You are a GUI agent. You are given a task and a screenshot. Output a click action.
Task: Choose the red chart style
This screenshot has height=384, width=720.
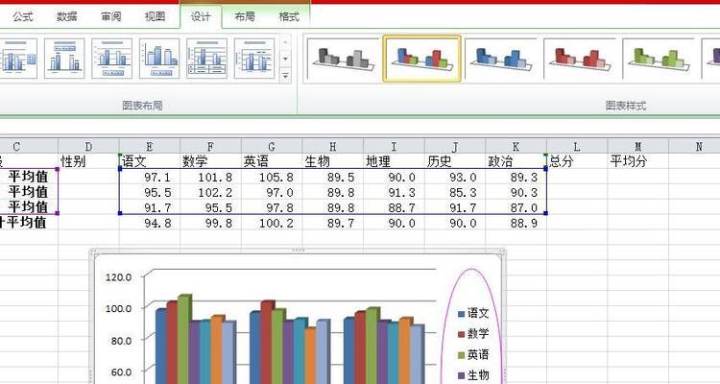pos(580,59)
